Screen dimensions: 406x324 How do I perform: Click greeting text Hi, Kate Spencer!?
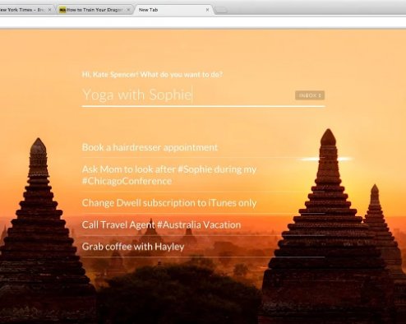110,75
